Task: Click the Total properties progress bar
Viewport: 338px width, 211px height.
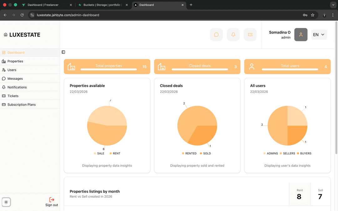Action: 108,69
